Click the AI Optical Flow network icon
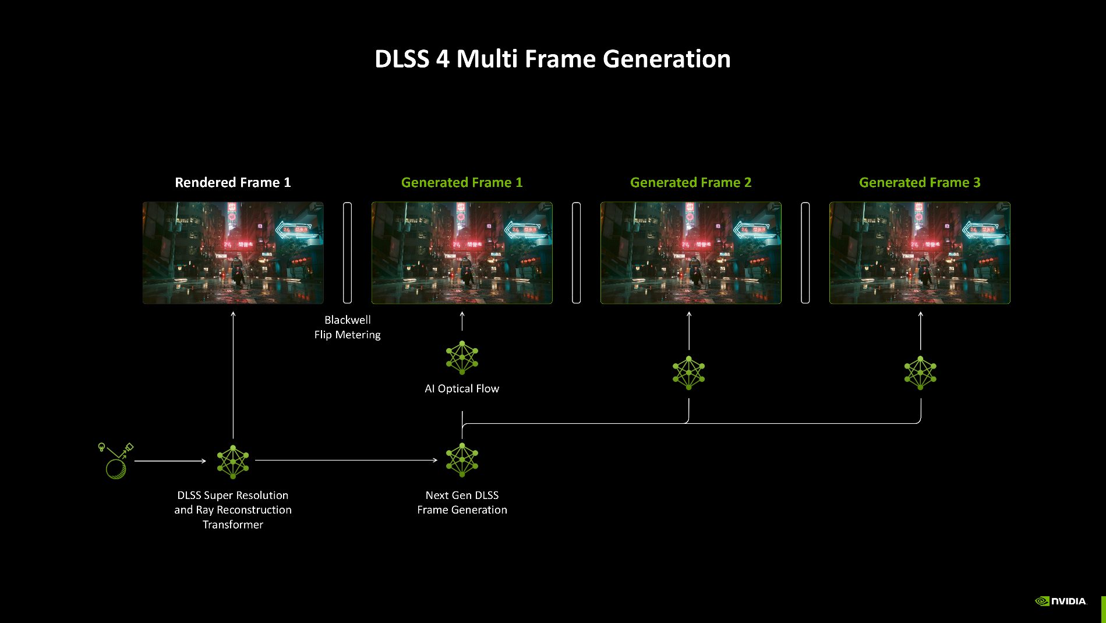This screenshot has width=1106, height=623. coord(462,357)
